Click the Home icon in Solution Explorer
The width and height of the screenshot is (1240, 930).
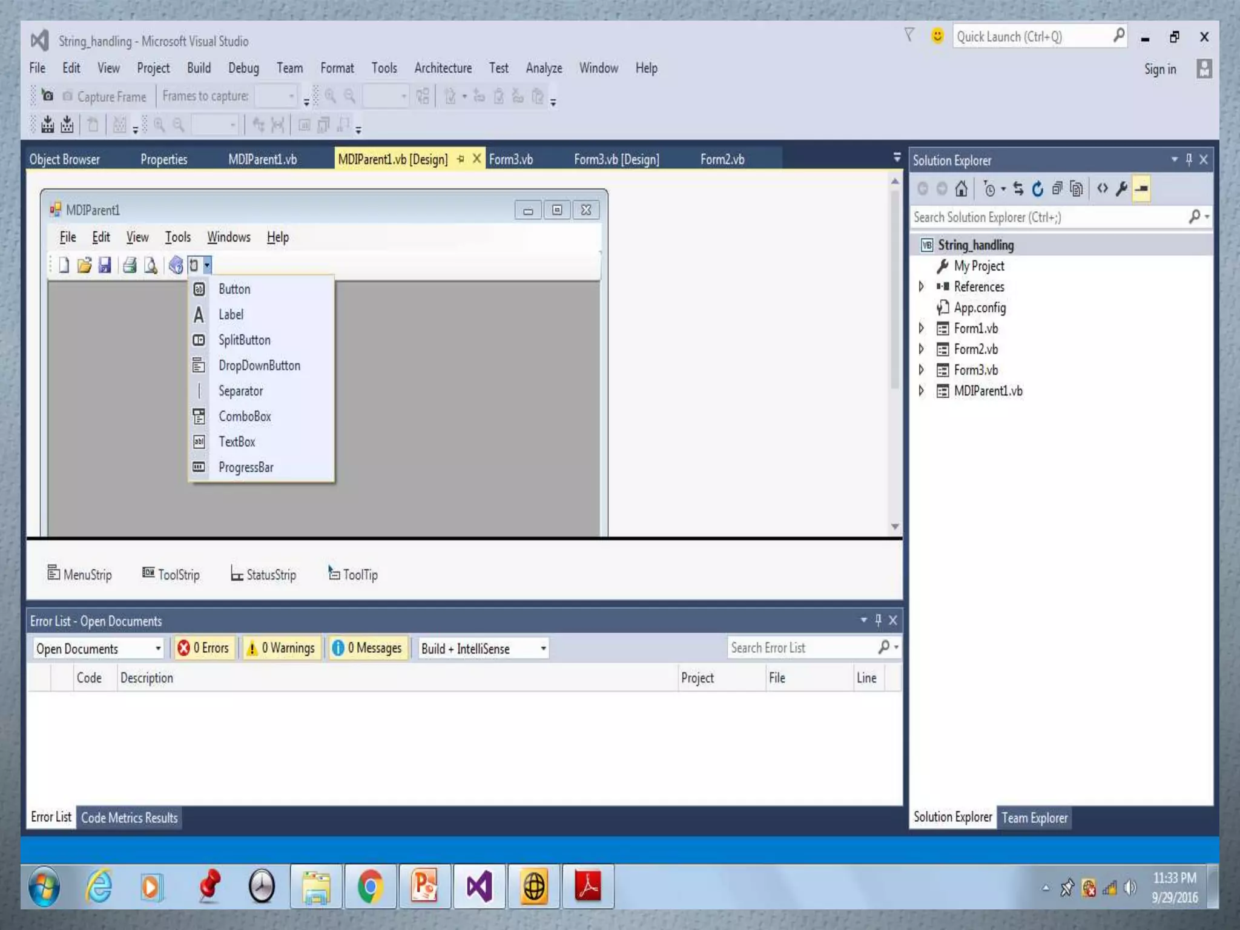point(961,189)
